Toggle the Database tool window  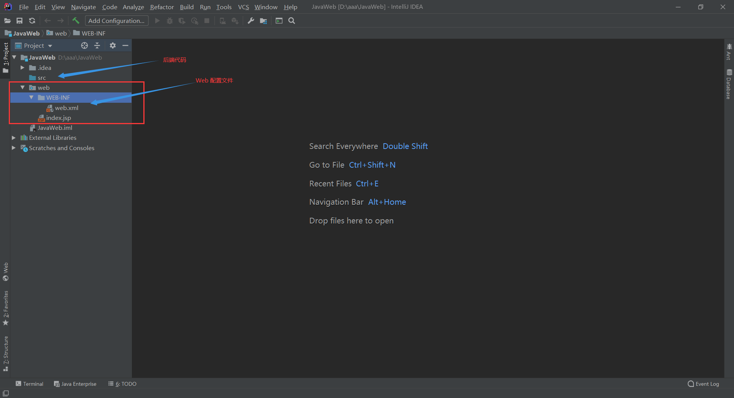point(729,84)
